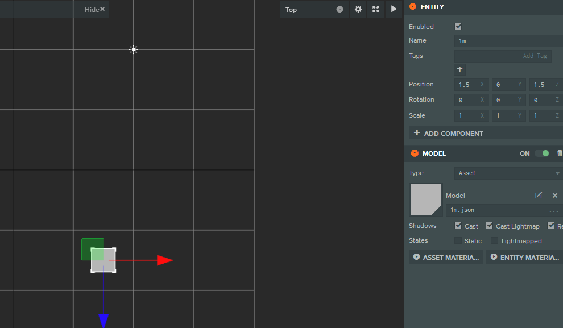Click the Name input field
Viewport: 563px width, 328px height.
point(508,41)
